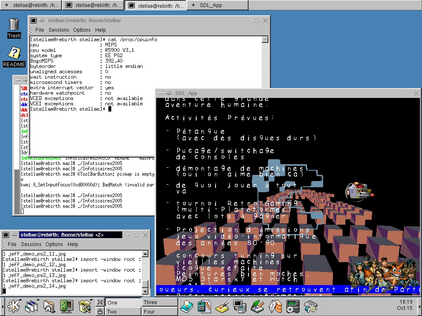Open the green book with pen editor icon
The image size is (422, 316).
257,306
